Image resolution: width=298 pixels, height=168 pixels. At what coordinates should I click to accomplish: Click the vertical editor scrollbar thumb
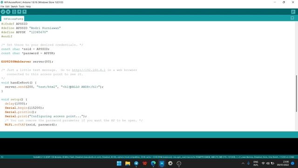pos(296,93)
